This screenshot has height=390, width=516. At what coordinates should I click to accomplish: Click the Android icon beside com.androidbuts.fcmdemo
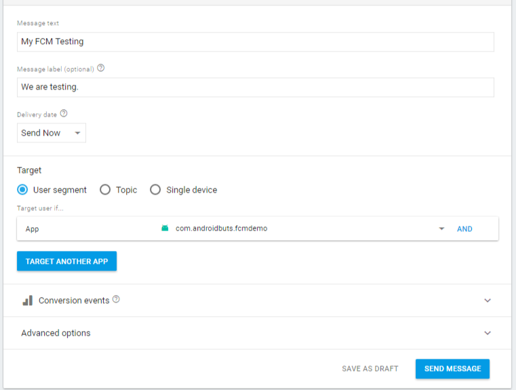point(165,229)
